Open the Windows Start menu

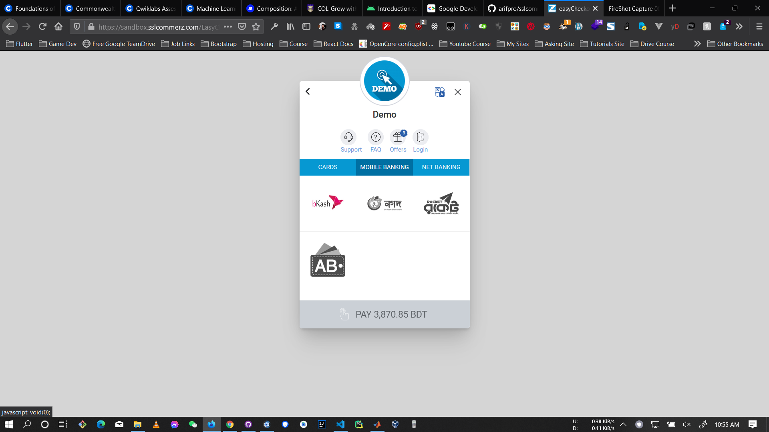pyautogui.click(x=9, y=424)
